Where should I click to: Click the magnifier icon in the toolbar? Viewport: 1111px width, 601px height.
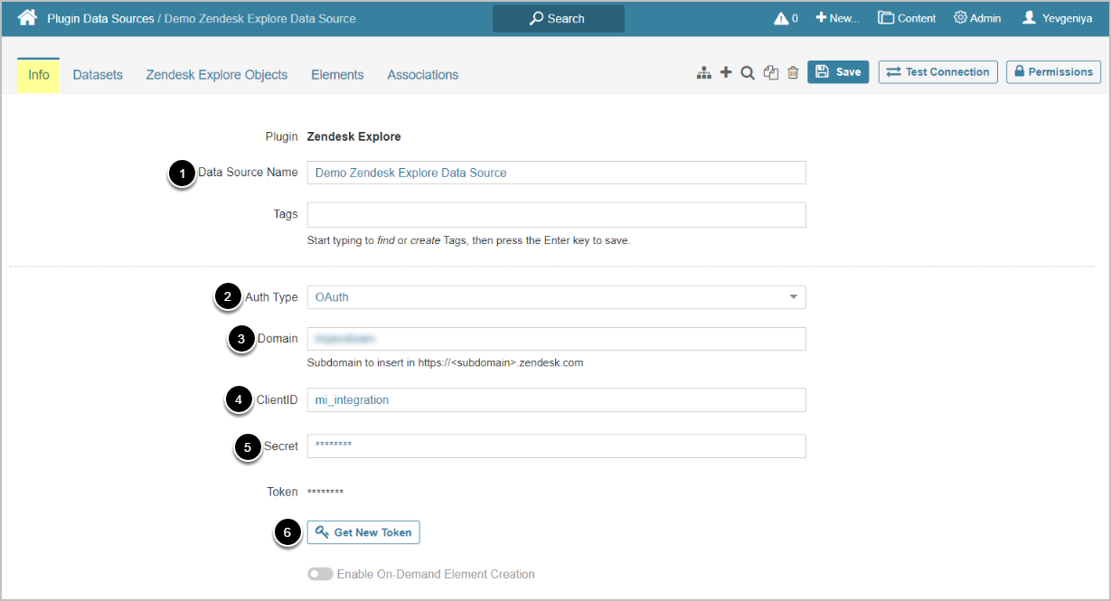click(x=748, y=73)
